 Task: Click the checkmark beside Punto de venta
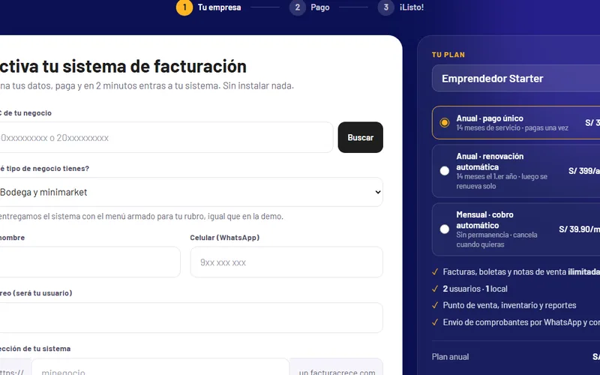[435, 305]
